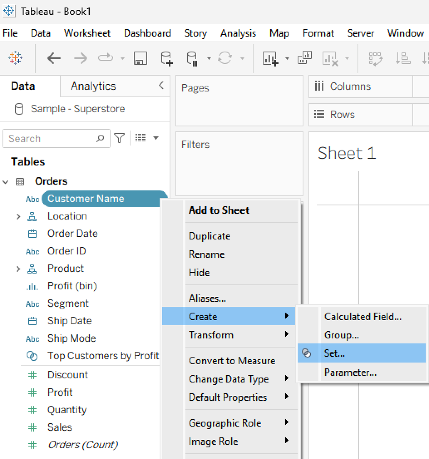Open the Data pane view options dropdown arrow
429x459 pixels.
pyautogui.click(x=156, y=138)
